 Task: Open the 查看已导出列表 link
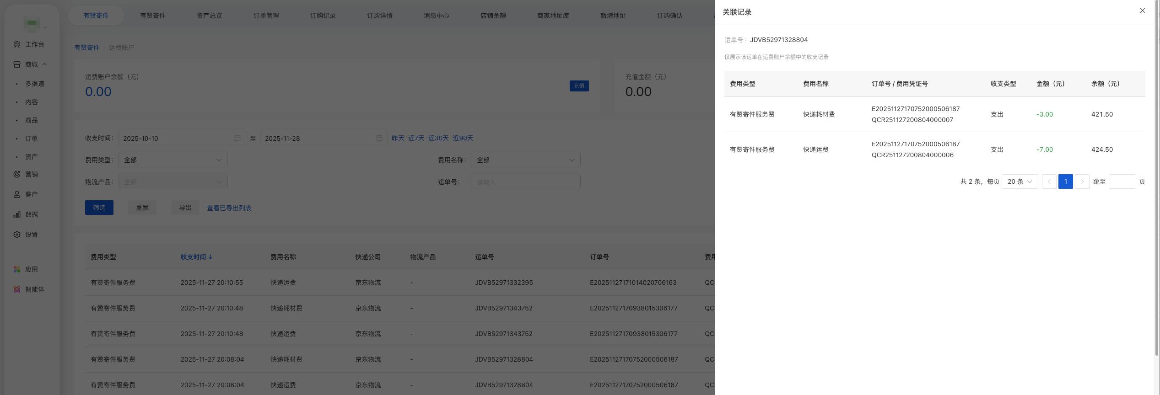pyautogui.click(x=229, y=208)
